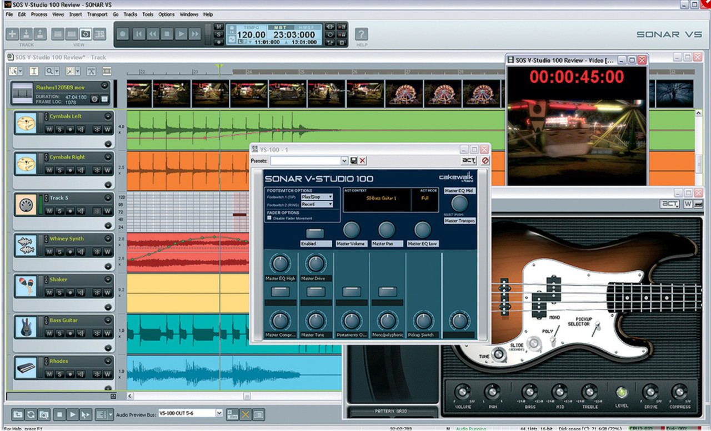Click the import track down-arrow icon
This screenshot has width=711, height=431.
click(26, 34)
